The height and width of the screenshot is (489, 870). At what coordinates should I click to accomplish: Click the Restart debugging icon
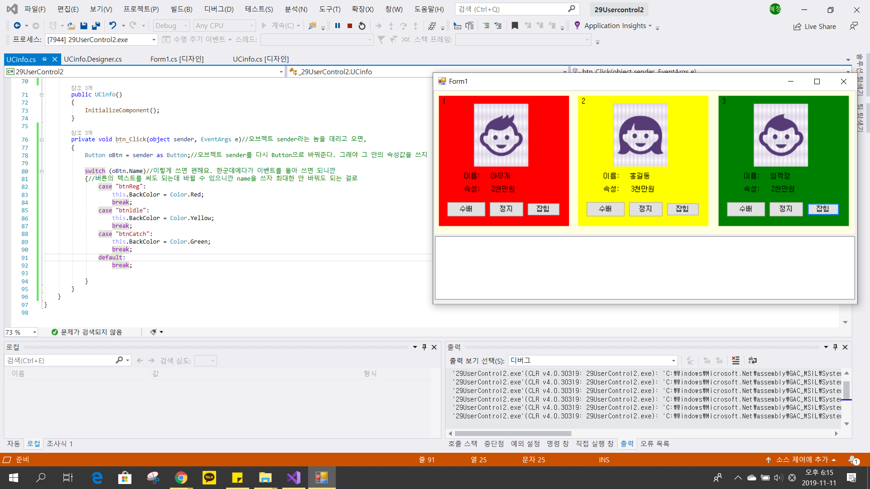pos(362,26)
